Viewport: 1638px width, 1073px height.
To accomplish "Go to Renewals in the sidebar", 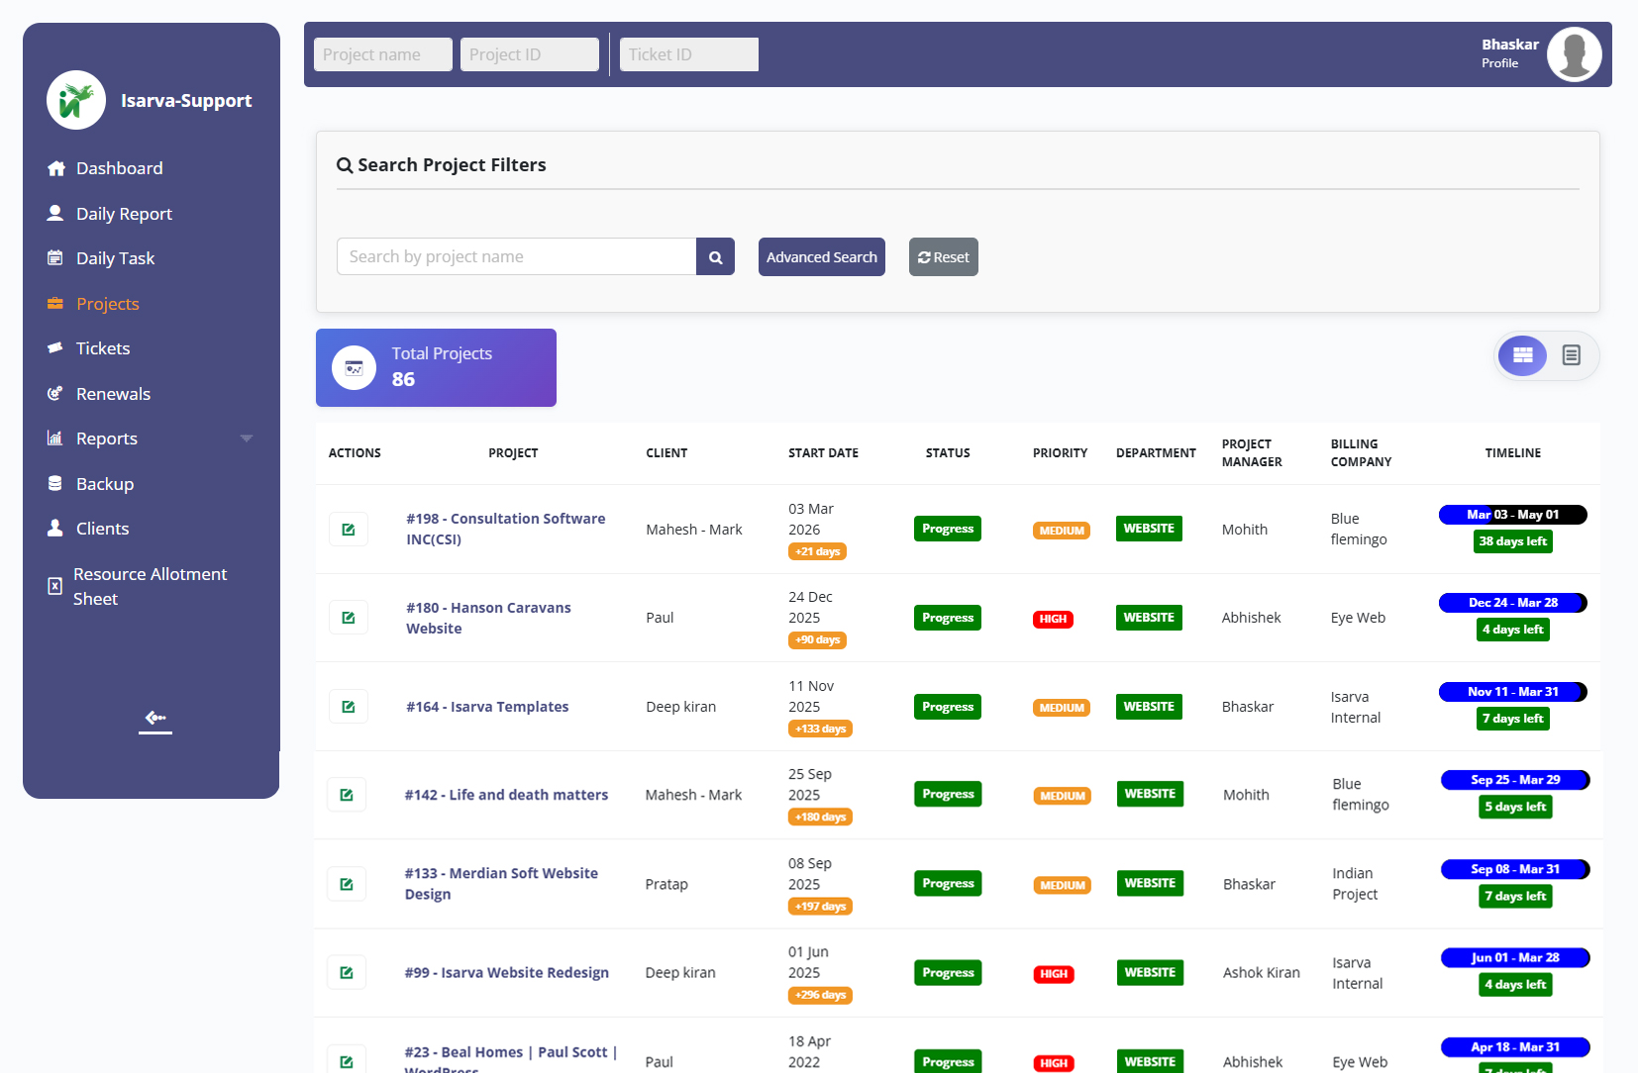I will point(113,394).
